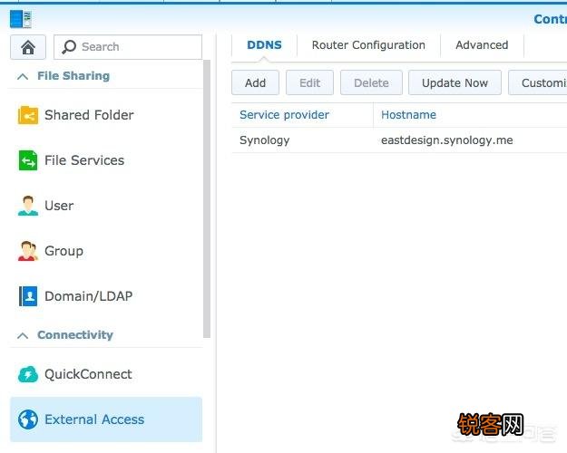Open File Services settings
The width and height of the screenshot is (567, 453).
(x=106, y=160)
